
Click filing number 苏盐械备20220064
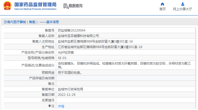[71, 30]
